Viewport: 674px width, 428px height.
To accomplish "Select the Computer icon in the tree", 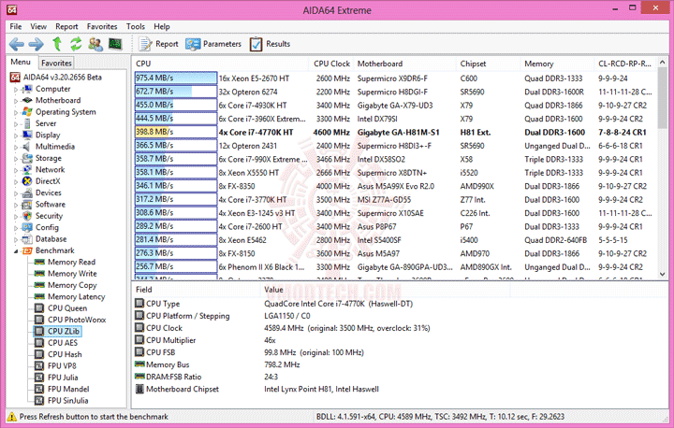I will pyautogui.click(x=27, y=89).
